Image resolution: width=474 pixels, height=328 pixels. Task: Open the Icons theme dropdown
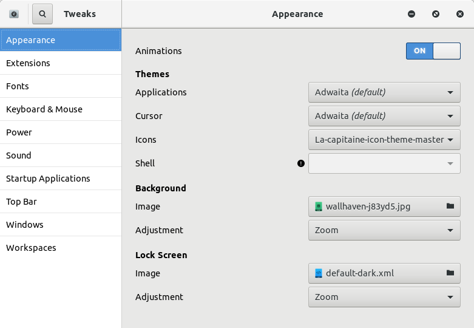(x=384, y=140)
